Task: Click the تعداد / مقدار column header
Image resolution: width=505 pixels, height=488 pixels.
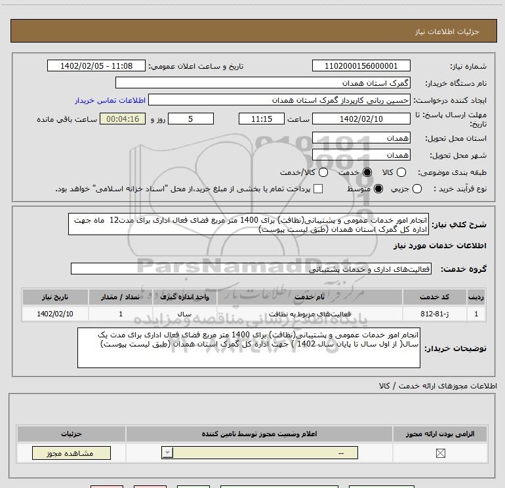Action: tap(121, 297)
